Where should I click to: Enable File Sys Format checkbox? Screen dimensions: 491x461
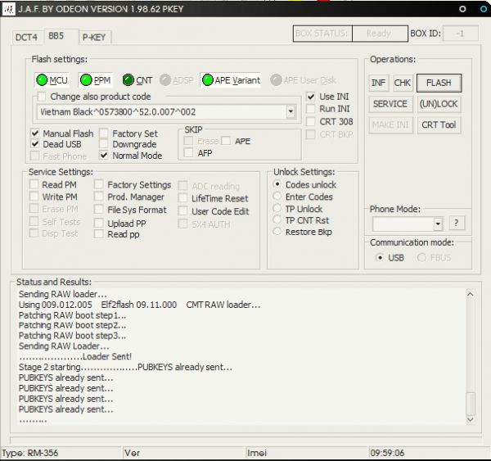point(99,210)
